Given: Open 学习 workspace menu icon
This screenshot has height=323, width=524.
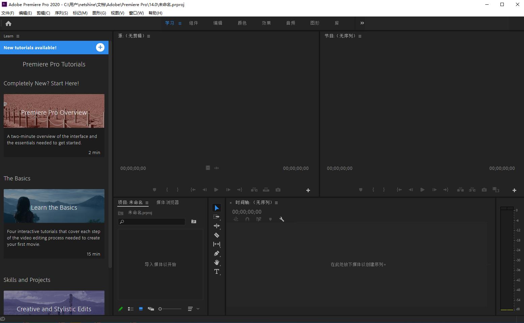Looking at the screenshot, I should pos(180,23).
